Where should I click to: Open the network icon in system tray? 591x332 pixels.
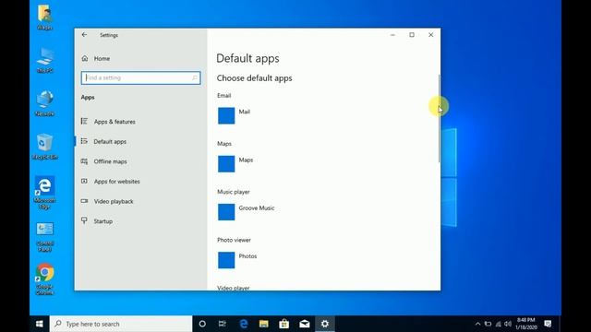point(499,324)
